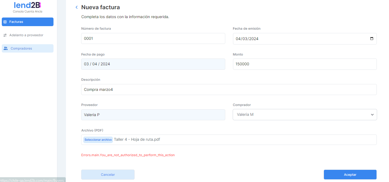This screenshot has width=389, height=182.
Task: Select the Comprador field showing Valeria M
Action: 300,115
